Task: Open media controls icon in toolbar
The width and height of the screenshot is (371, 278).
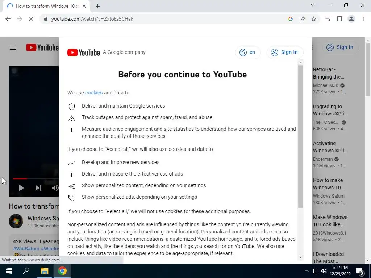Action: pos(328,19)
